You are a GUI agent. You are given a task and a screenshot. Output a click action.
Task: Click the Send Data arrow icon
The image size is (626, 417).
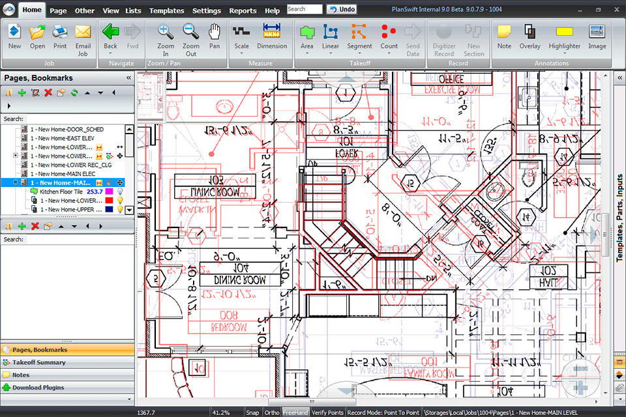(x=412, y=40)
